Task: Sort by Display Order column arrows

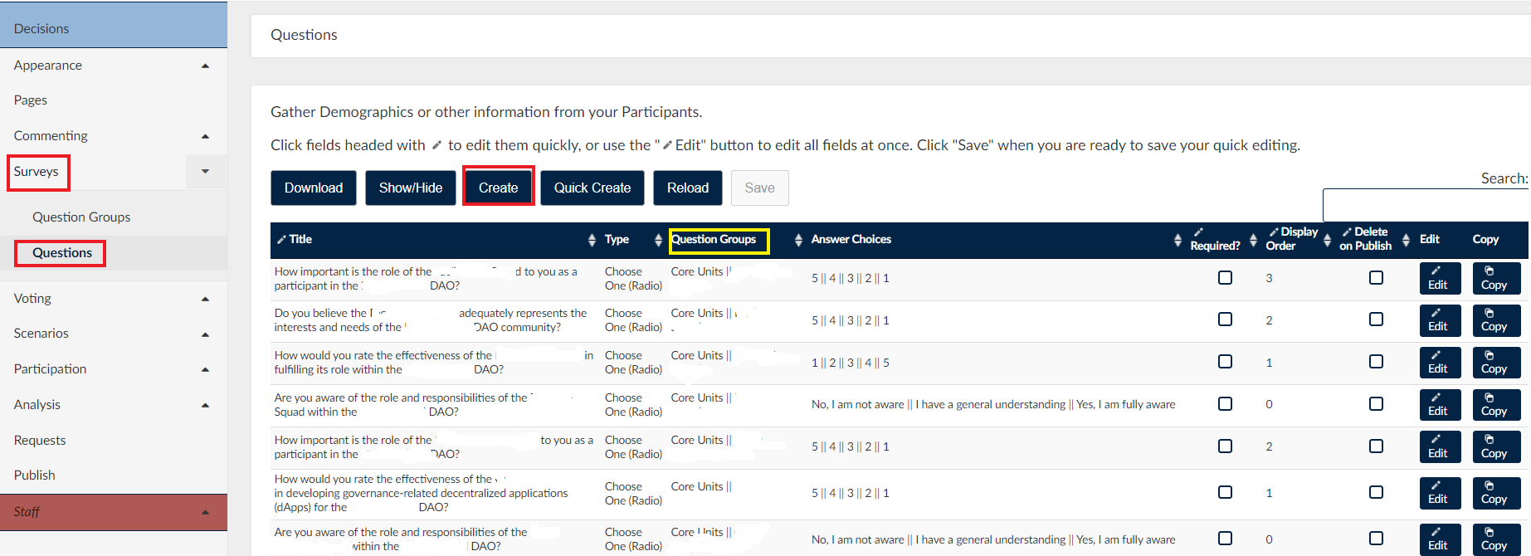Action: [x=1327, y=240]
